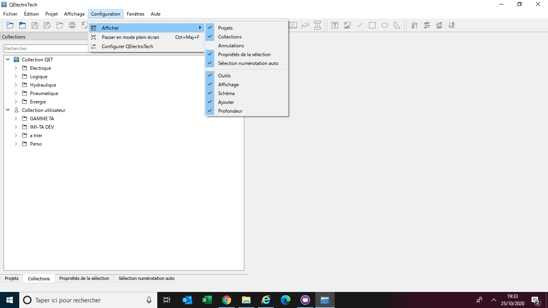Viewport: 548px width, 308px height.
Task: Click the print icon in toolbar
Action: [x=72, y=25]
